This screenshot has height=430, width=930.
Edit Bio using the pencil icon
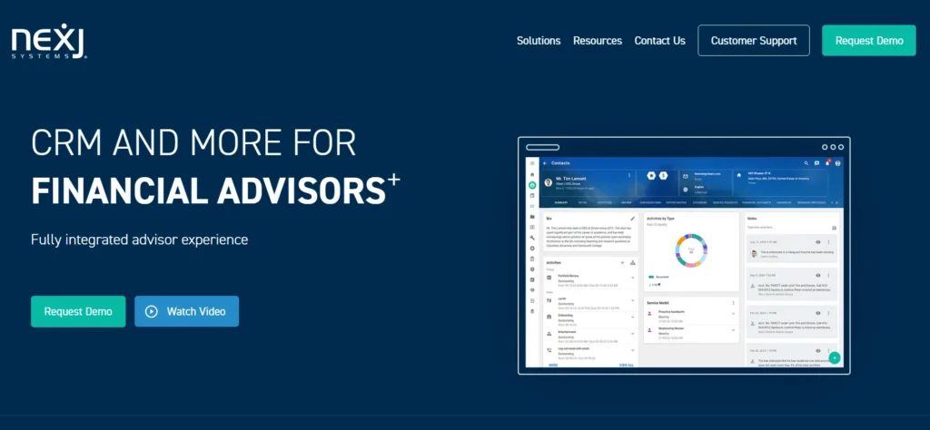[x=632, y=219]
